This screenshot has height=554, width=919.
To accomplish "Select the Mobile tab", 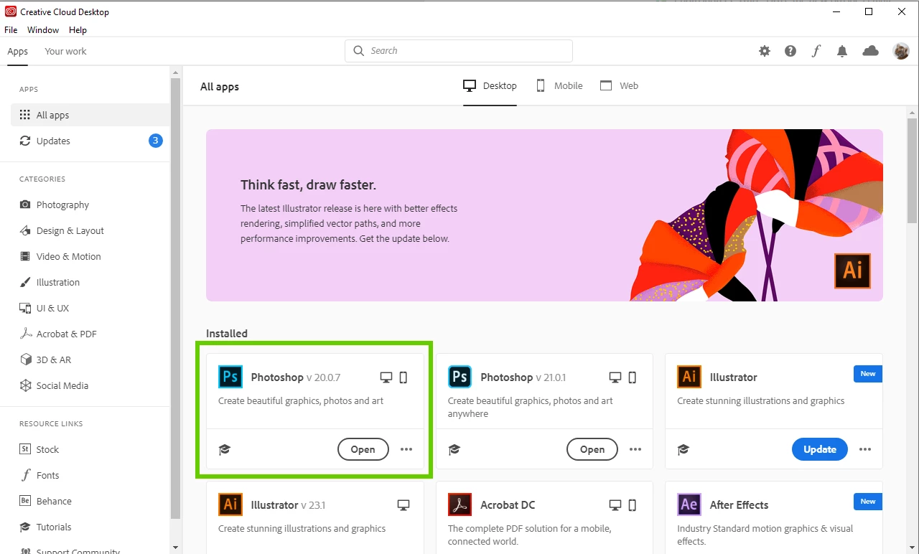I will pyautogui.click(x=559, y=86).
